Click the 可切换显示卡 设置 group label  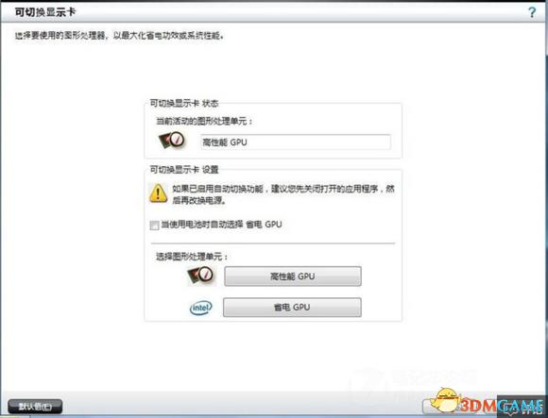coord(184,170)
